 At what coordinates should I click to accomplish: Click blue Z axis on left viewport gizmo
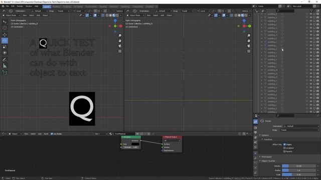tap(115, 20)
